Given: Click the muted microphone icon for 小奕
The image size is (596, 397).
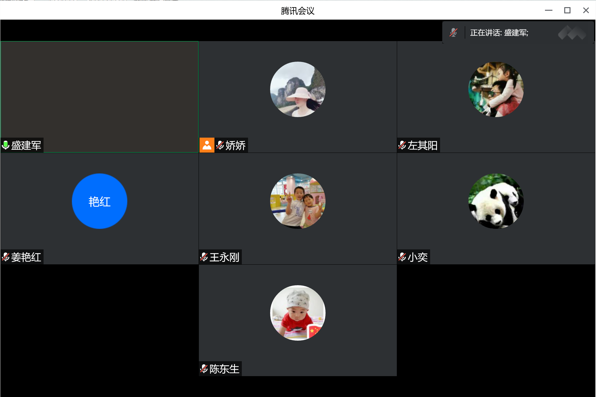Looking at the screenshot, I should 402,257.
